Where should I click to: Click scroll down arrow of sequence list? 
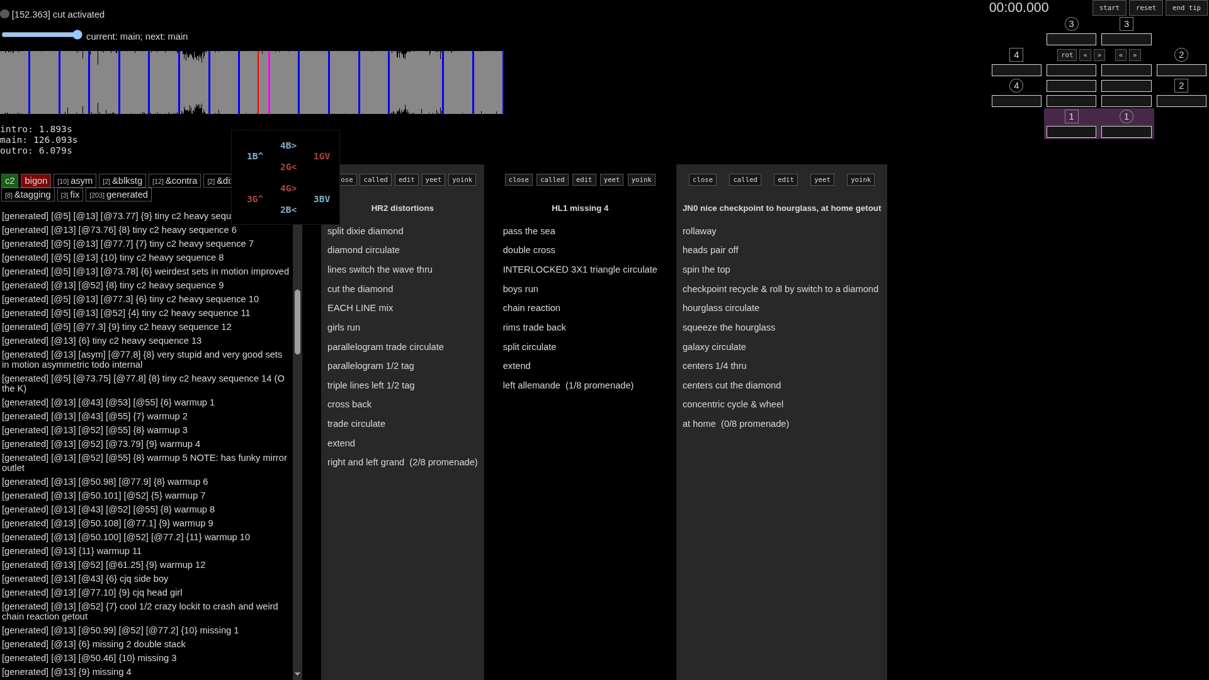tap(297, 674)
